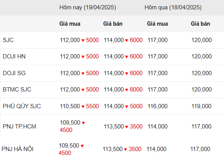The width and height of the screenshot is (224, 160).
Task: Click the down arrow after PNJ TP.HCM 109,500
Action: (83, 123)
